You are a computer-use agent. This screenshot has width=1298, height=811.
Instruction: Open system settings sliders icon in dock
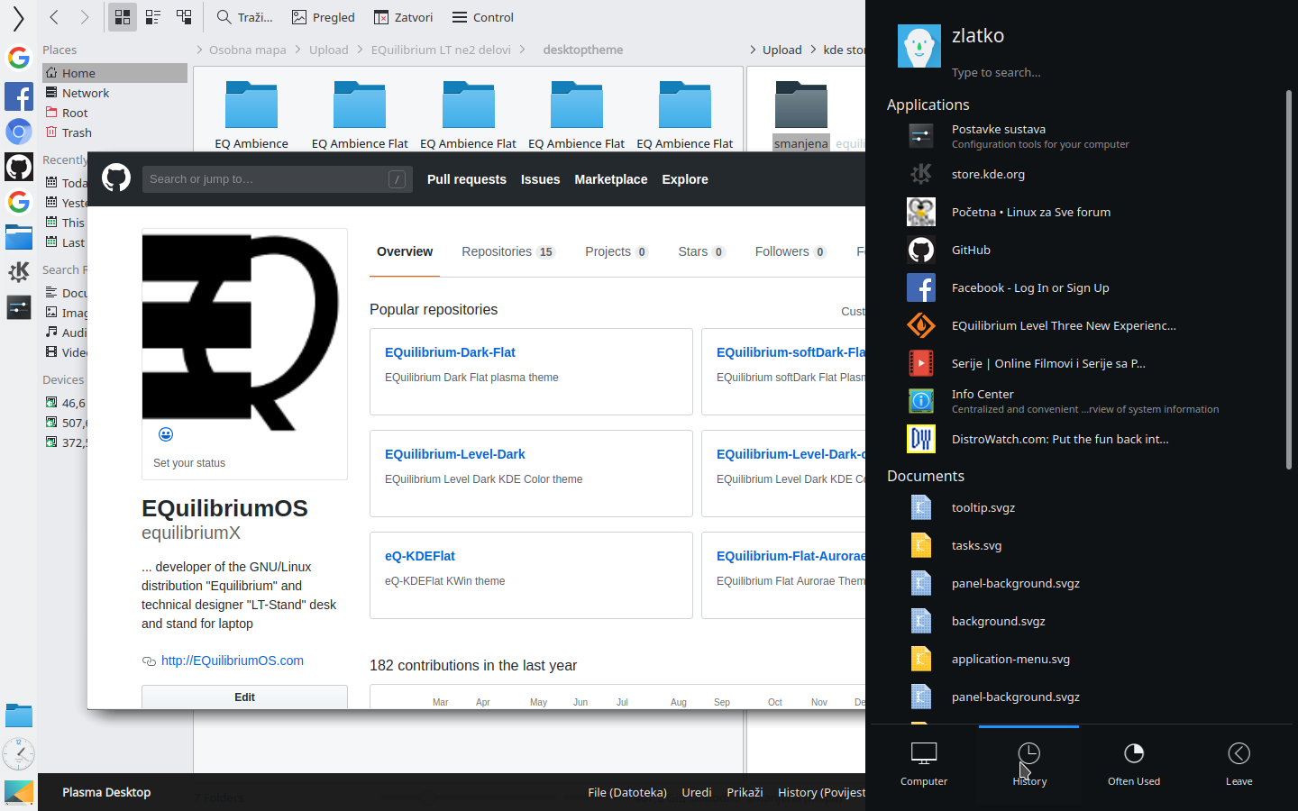pyautogui.click(x=19, y=307)
